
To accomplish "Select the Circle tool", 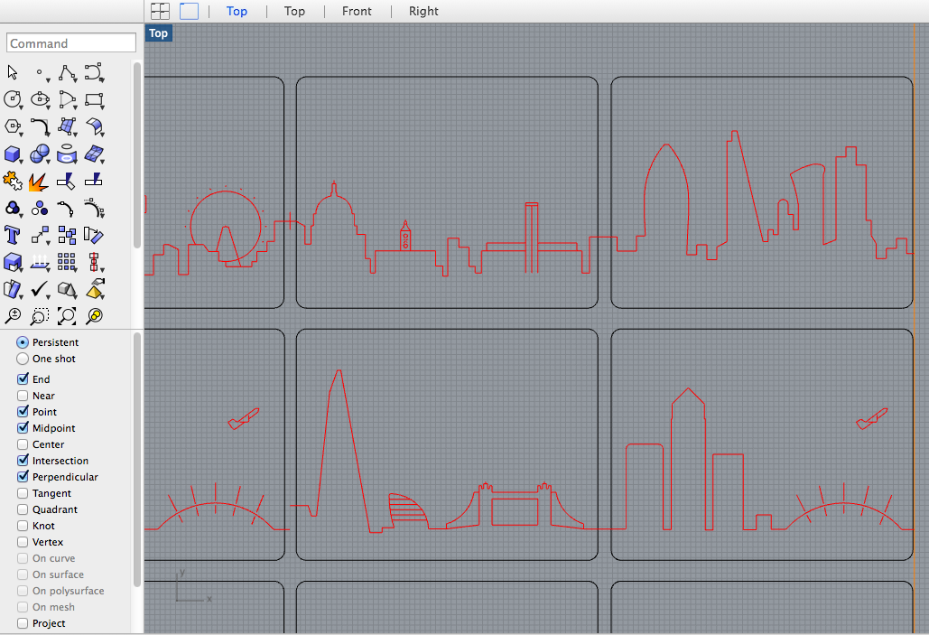I will click(13, 99).
